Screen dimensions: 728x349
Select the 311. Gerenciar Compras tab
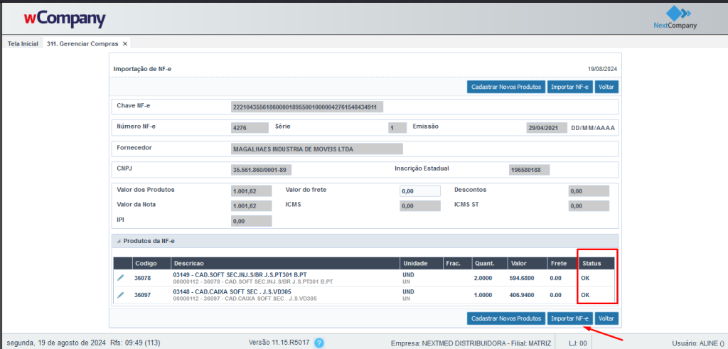coord(82,43)
